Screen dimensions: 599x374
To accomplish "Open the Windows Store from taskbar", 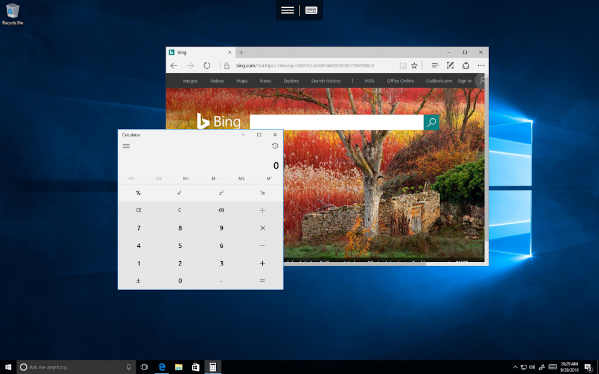I will (x=194, y=366).
